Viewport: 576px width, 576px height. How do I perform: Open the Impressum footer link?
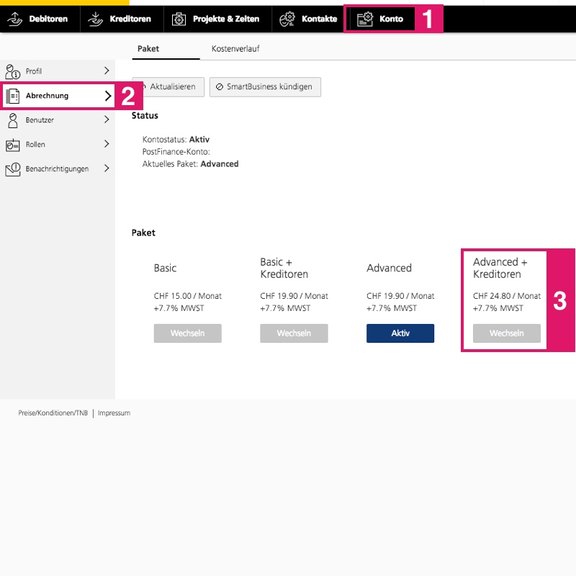click(114, 413)
